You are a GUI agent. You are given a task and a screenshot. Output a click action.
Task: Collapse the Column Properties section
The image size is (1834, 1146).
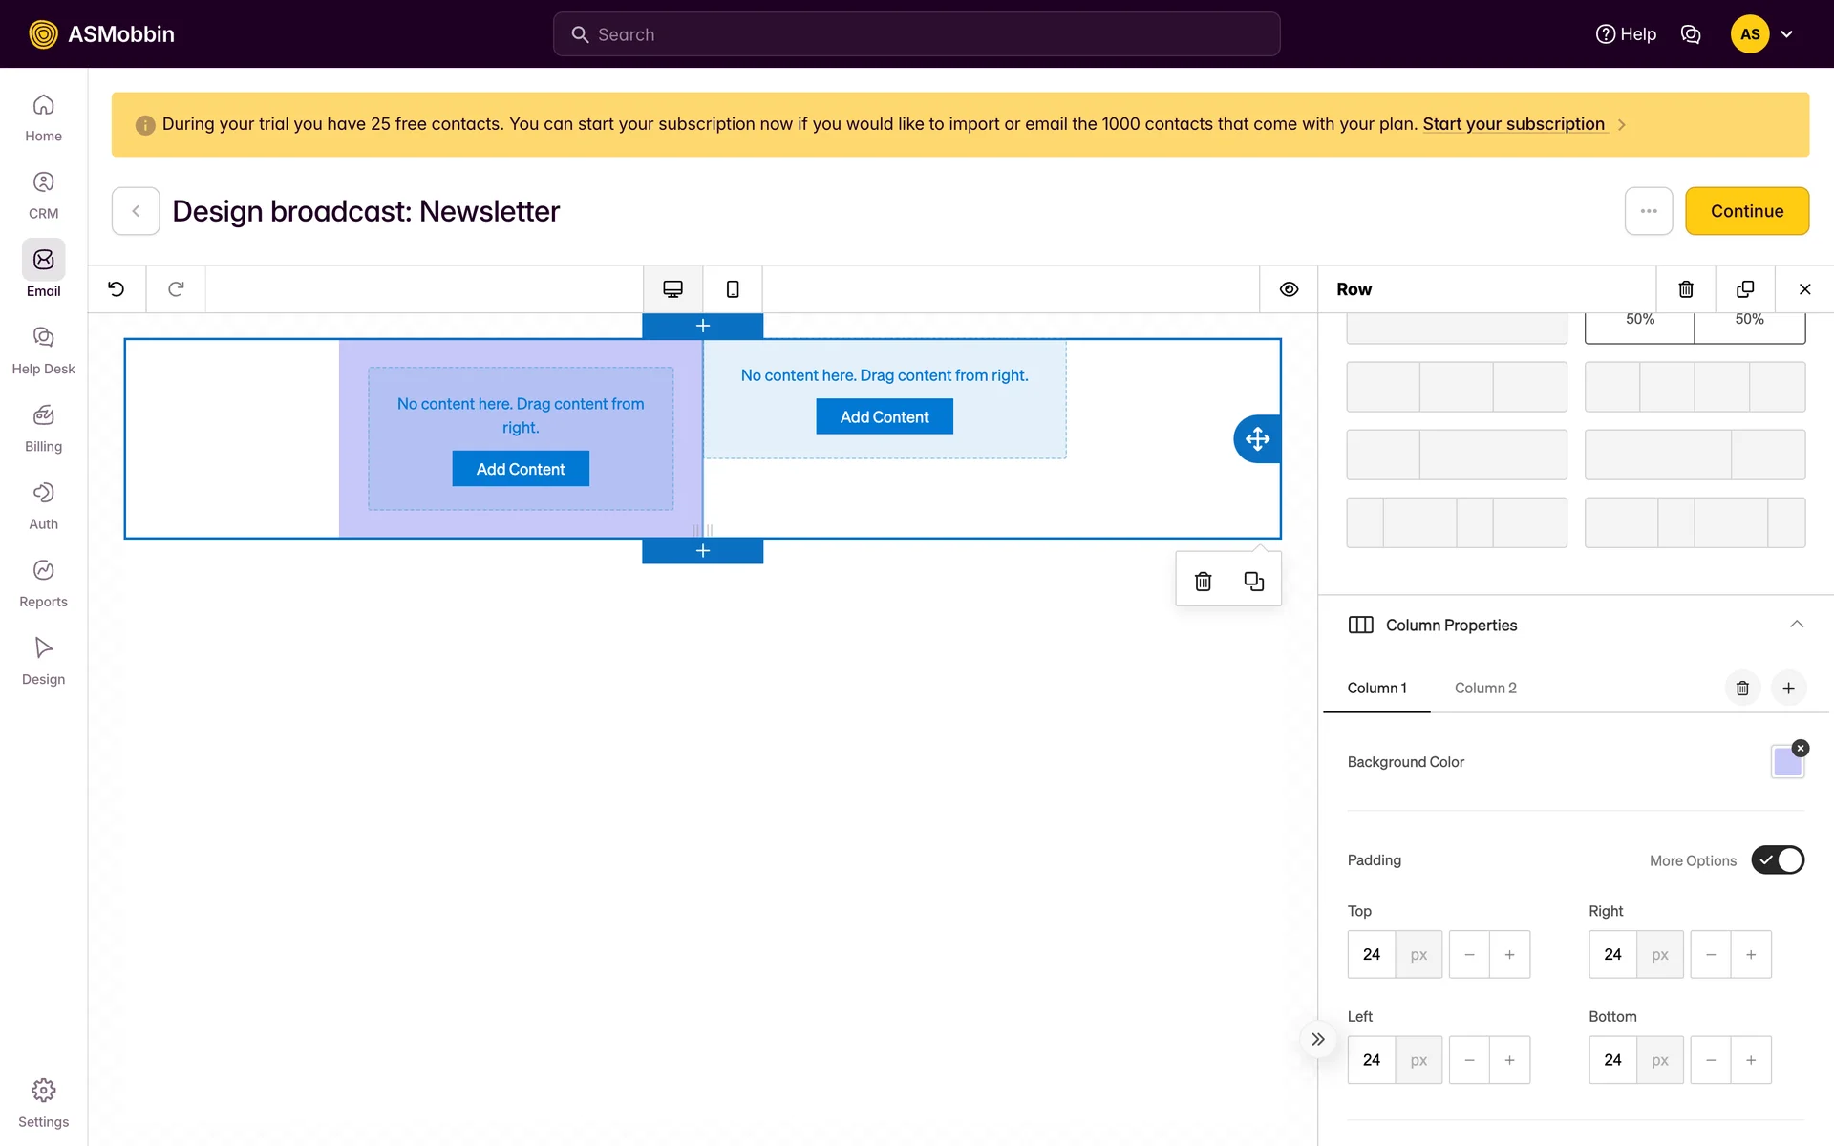pyautogui.click(x=1796, y=625)
